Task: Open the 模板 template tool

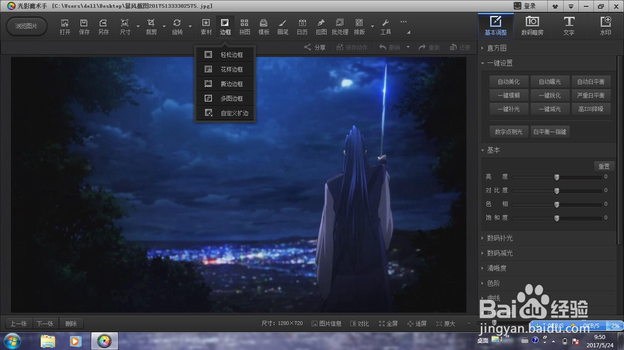Action: (x=263, y=27)
